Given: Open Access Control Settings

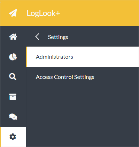Looking at the screenshot, I should point(65,77).
